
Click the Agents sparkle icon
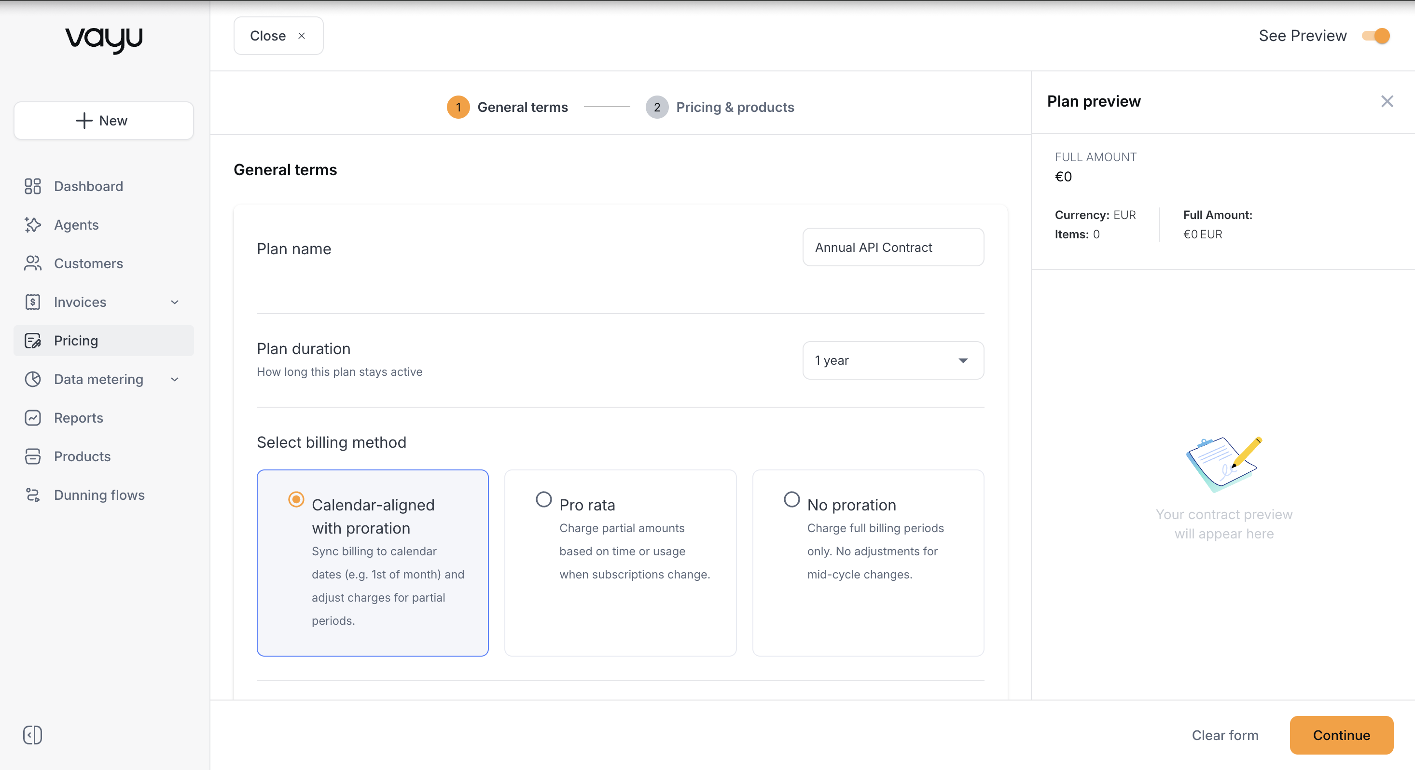click(33, 225)
